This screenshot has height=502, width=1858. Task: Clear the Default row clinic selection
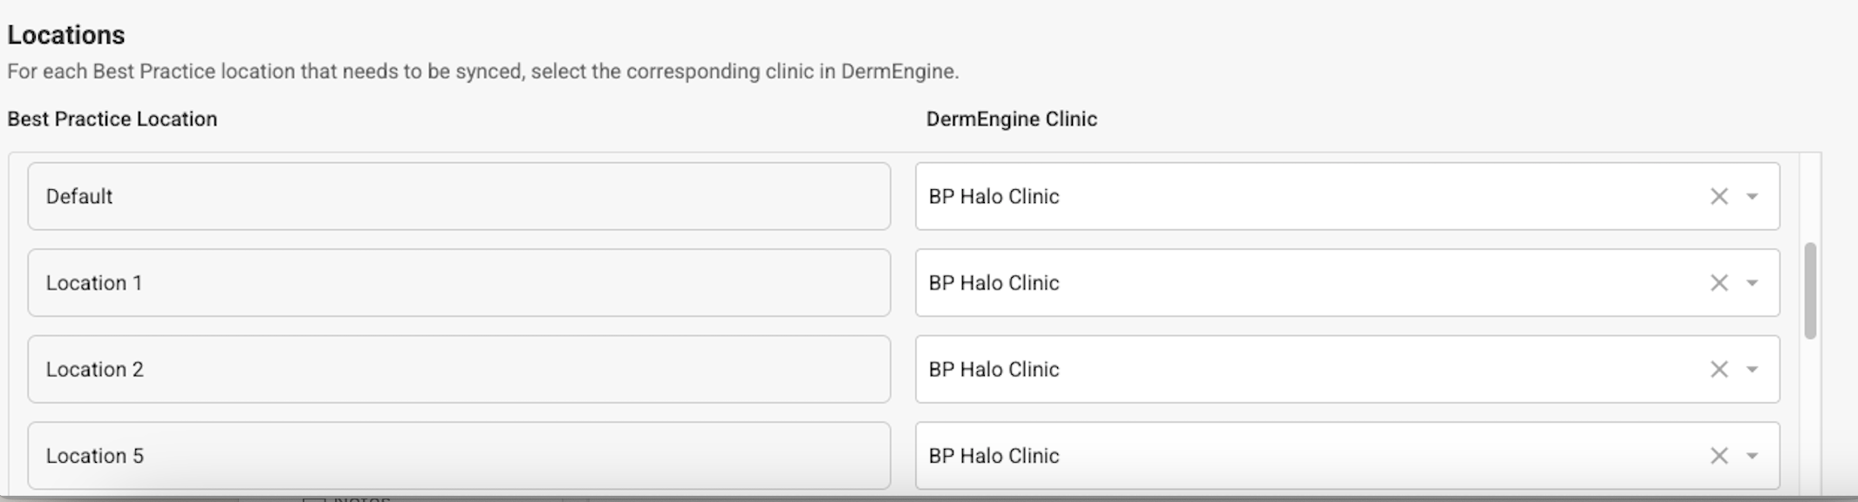(1718, 196)
